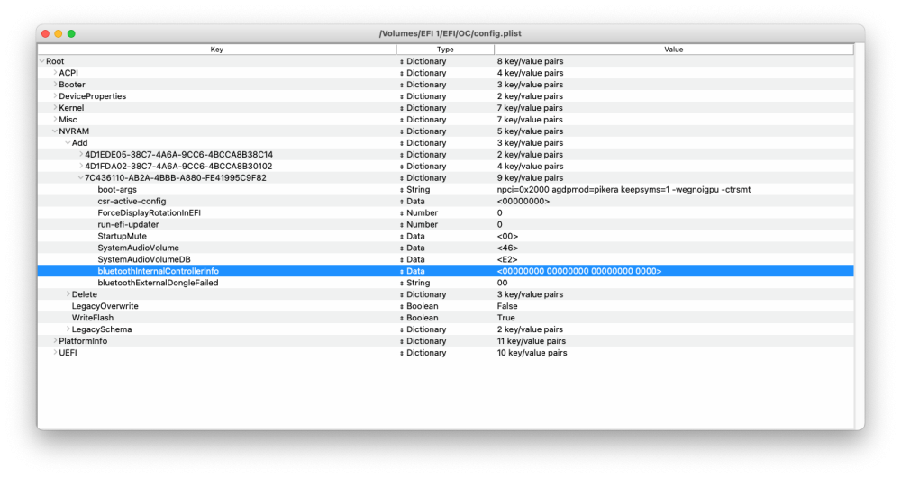Select the bluetoothExternalDongleFailed key
901x478 pixels.
coord(158,283)
